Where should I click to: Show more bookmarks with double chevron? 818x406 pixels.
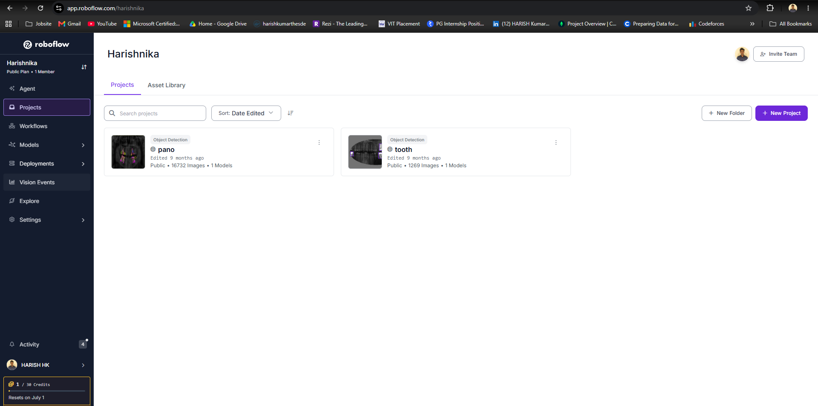click(x=752, y=24)
